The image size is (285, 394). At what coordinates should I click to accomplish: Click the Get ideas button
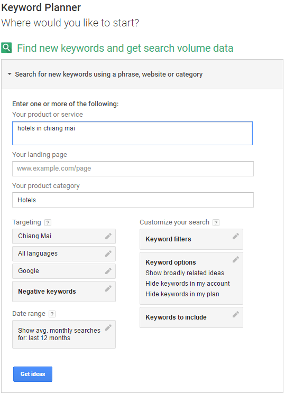tap(33, 374)
